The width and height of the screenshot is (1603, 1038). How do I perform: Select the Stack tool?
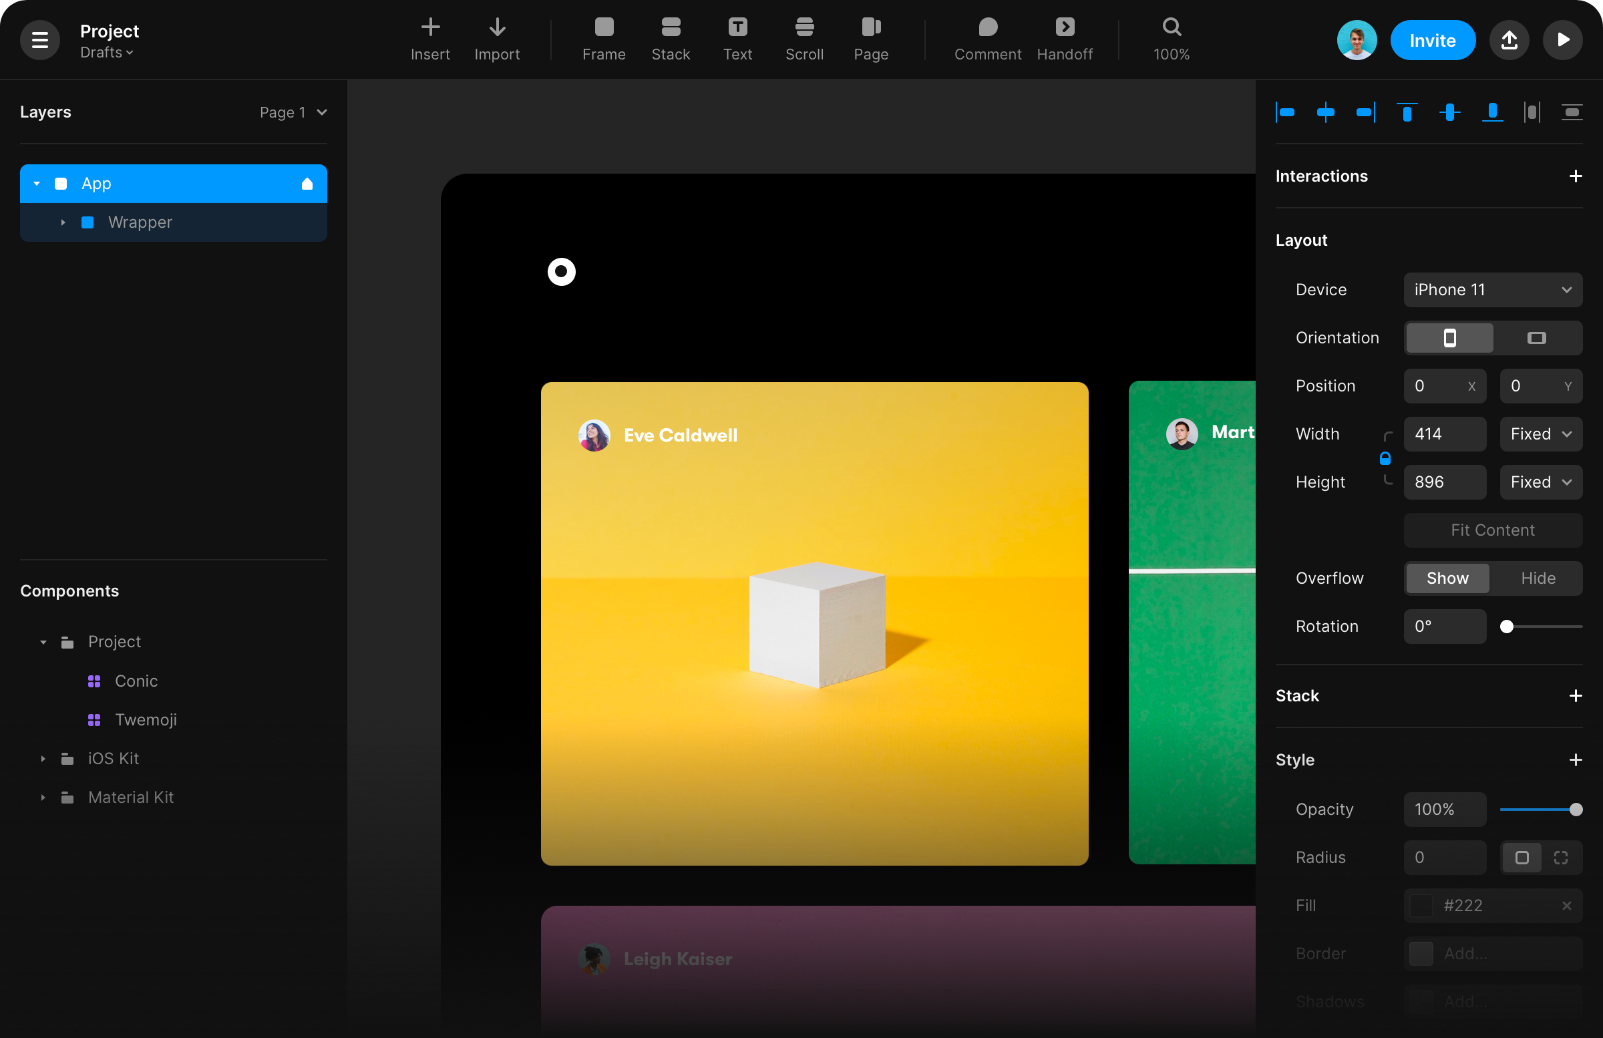tap(671, 40)
